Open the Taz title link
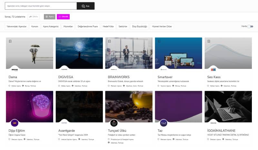The width and height of the screenshot is (258, 150). pyautogui.click(x=160, y=131)
